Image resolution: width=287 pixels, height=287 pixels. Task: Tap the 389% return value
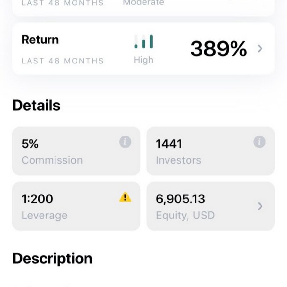[x=219, y=49]
